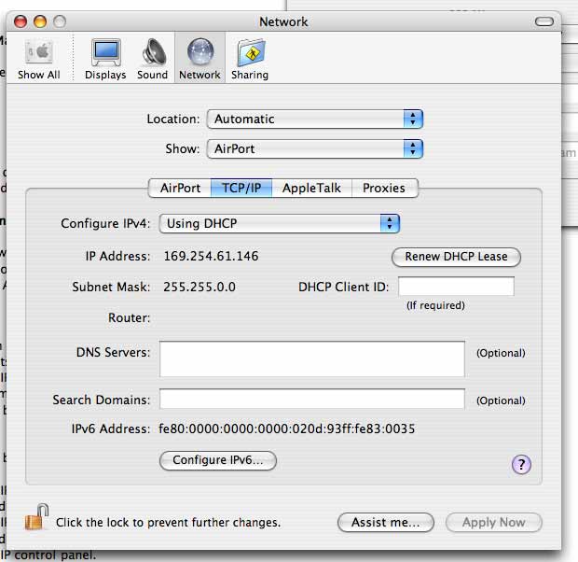
Task: Select the Network globe icon in toolbar
Action: [200, 60]
